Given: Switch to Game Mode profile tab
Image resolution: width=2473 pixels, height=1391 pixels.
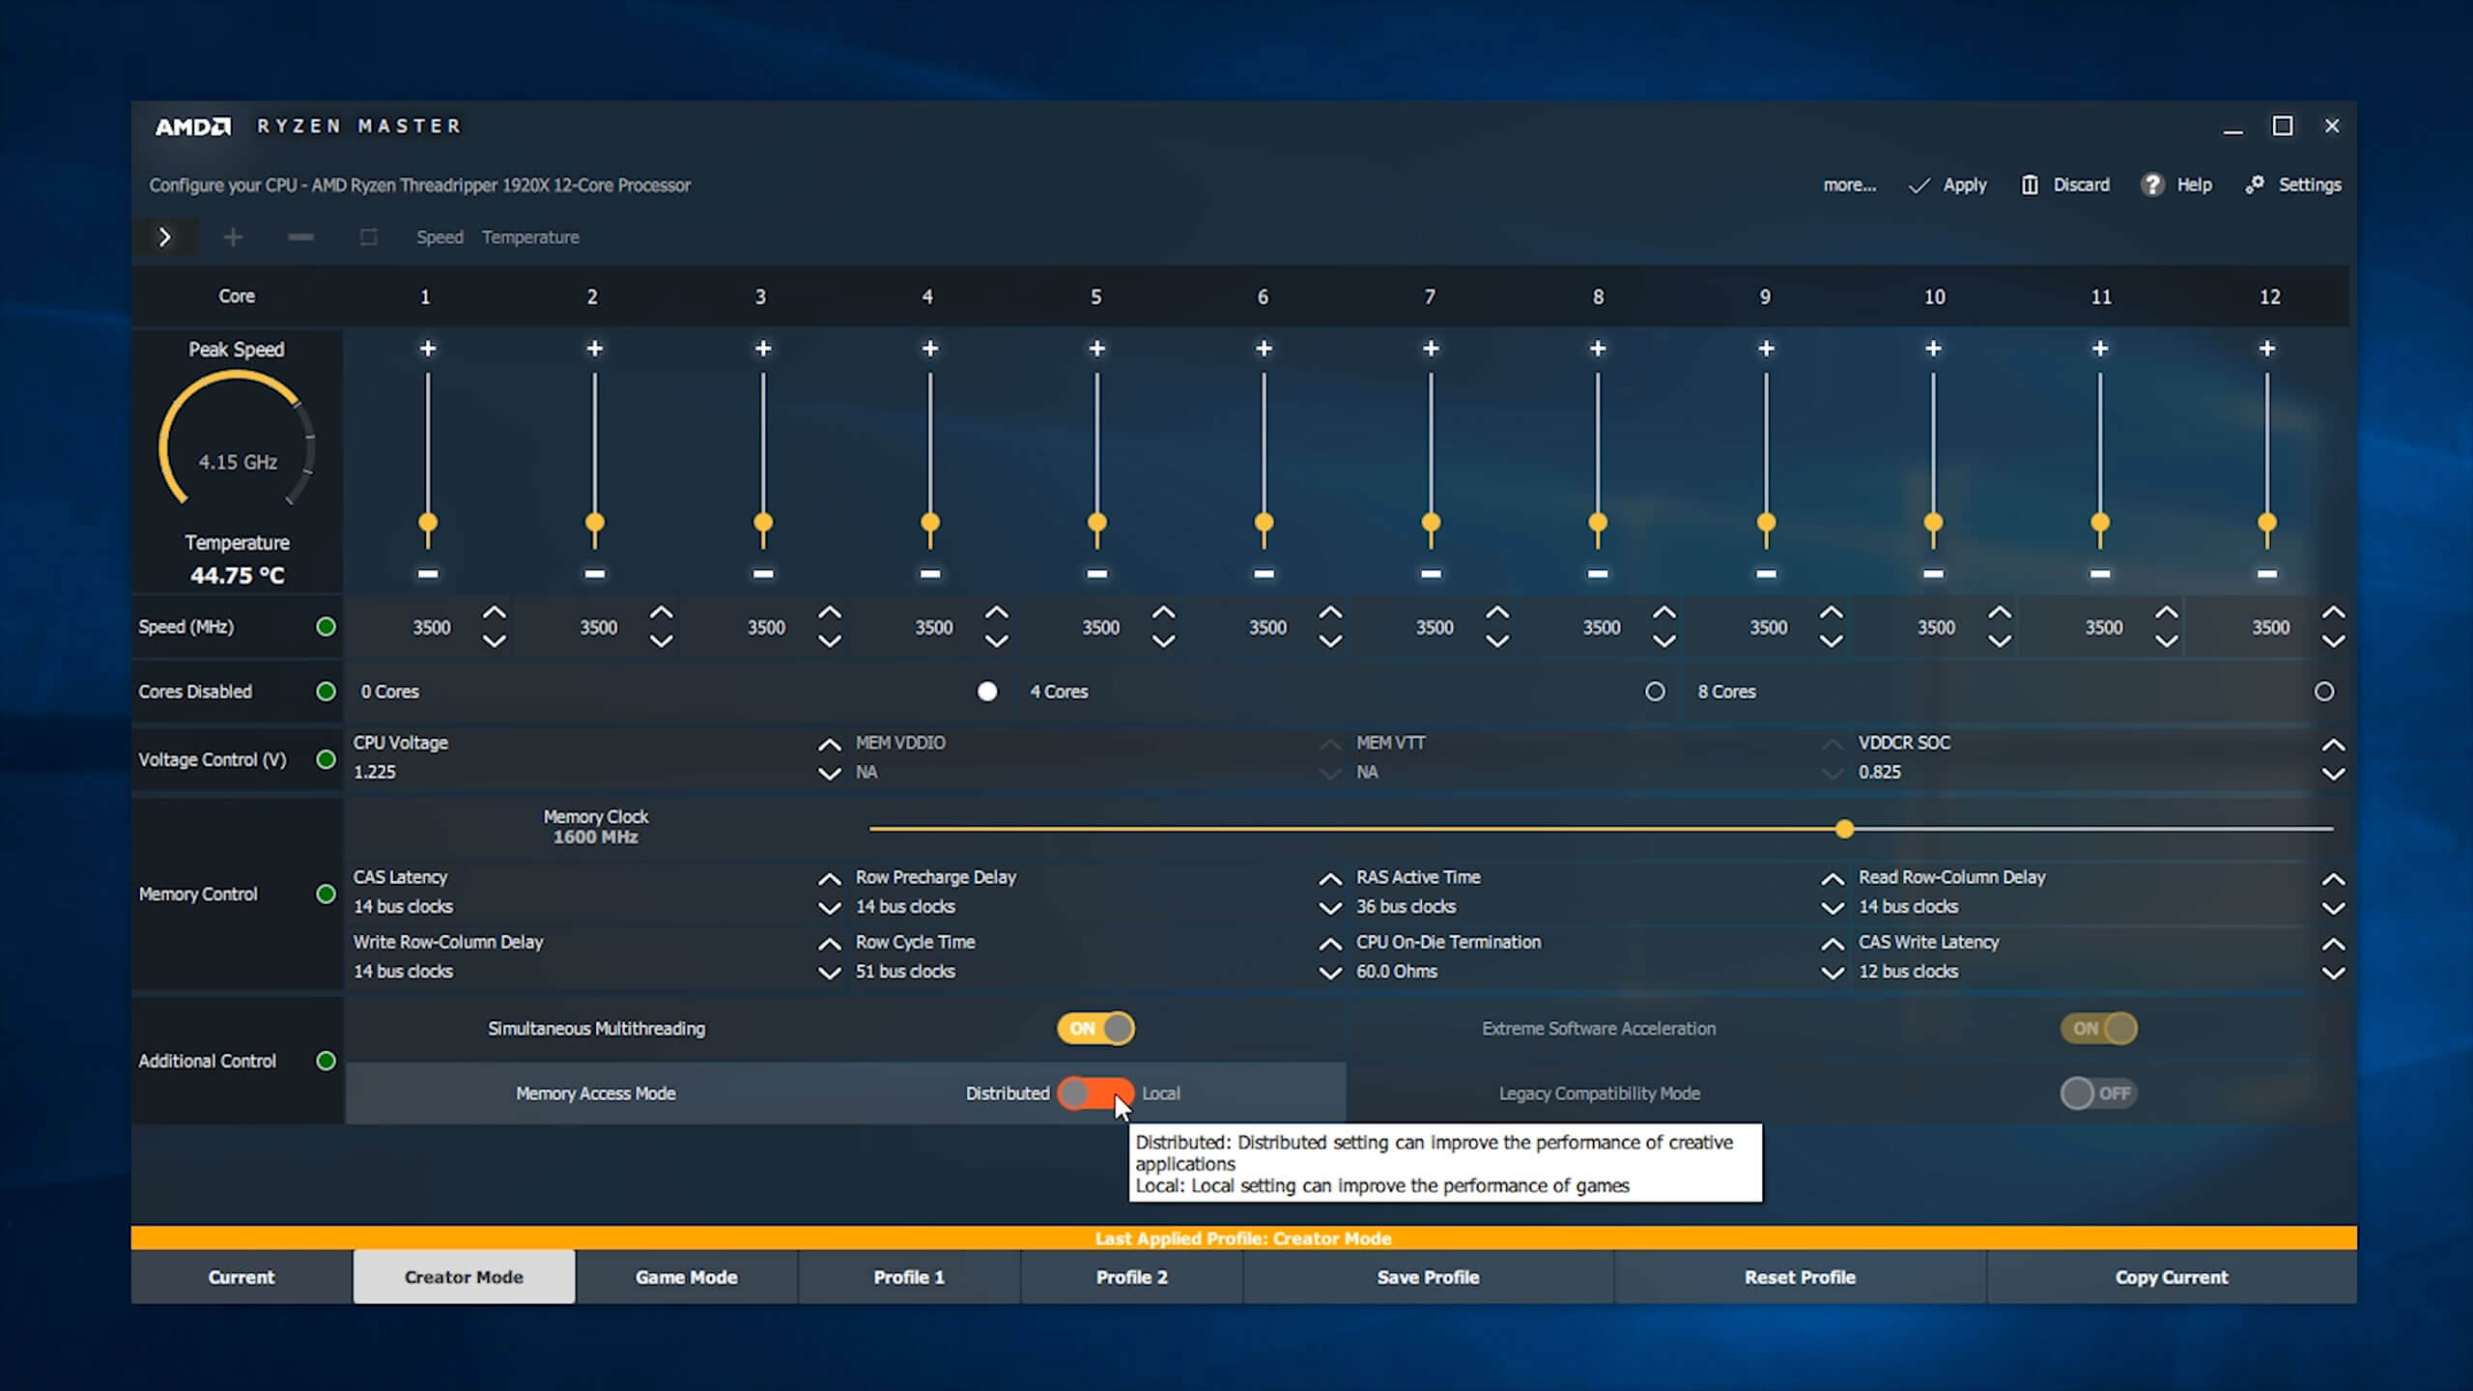Looking at the screenshot, I should click(686, 1277).
